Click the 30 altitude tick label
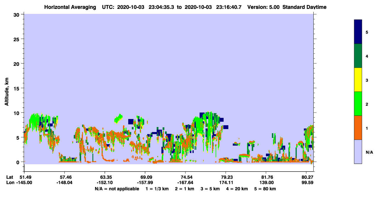 click(17, 14)
